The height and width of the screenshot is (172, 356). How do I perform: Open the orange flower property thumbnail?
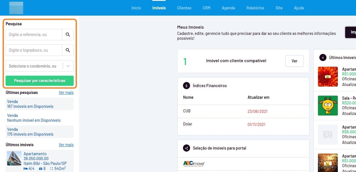click(328, 76)
